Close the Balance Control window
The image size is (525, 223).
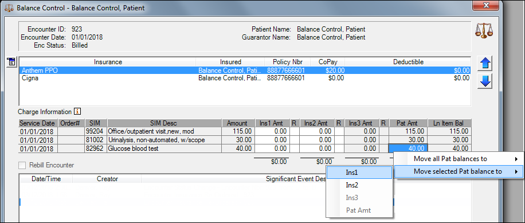coord(487,5)
